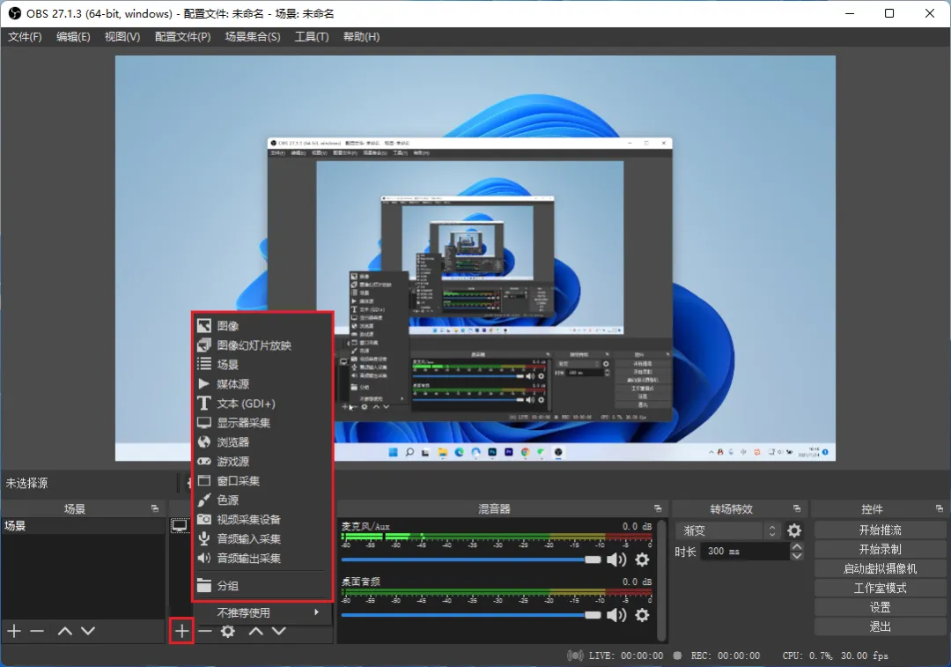Click the OBS logo in title bar
The width and height of the screenshot is (951, 667).
[x=15, y=13]
